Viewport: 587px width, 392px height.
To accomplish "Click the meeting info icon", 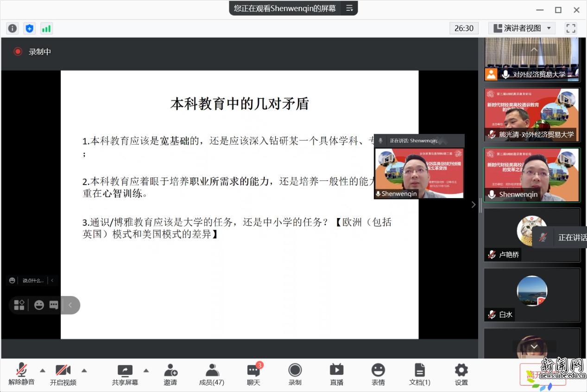I will click(x=13, y=28).
